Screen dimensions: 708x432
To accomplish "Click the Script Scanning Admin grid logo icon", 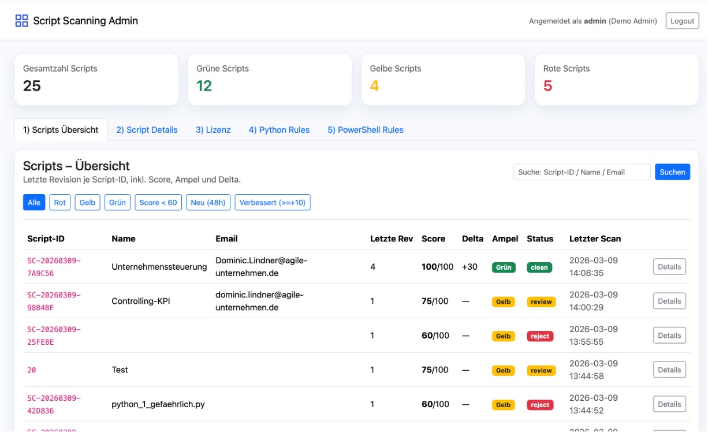I will point(21,21).
